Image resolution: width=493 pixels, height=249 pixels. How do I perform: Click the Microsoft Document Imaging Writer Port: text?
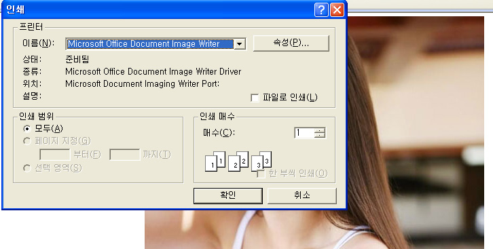pos(142,84)
